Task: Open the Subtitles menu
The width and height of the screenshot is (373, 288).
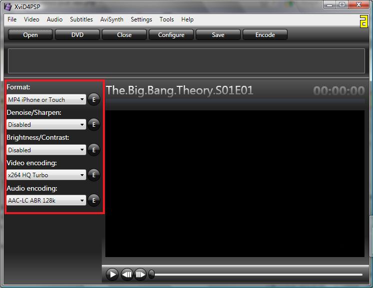Action: click(x=81, y=19)
